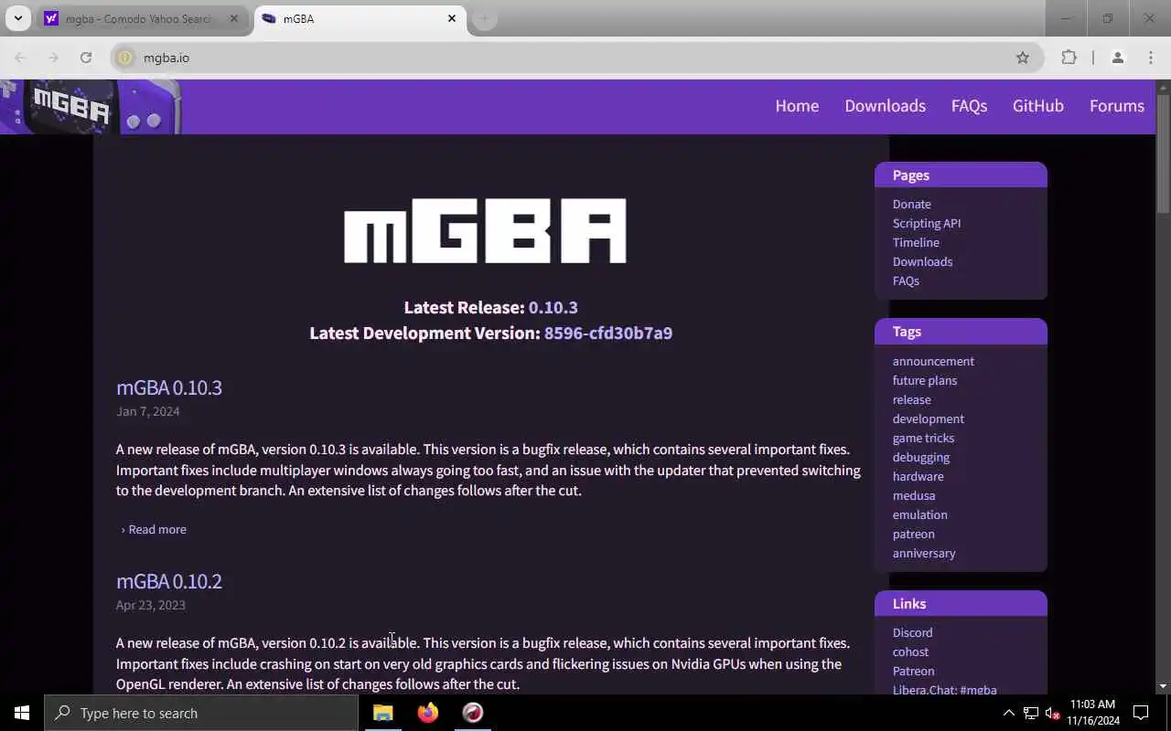The width and height of the screenshot is (1171, 731).
Task: Click the address bar showing mgba.io
Action: [576, 58]
